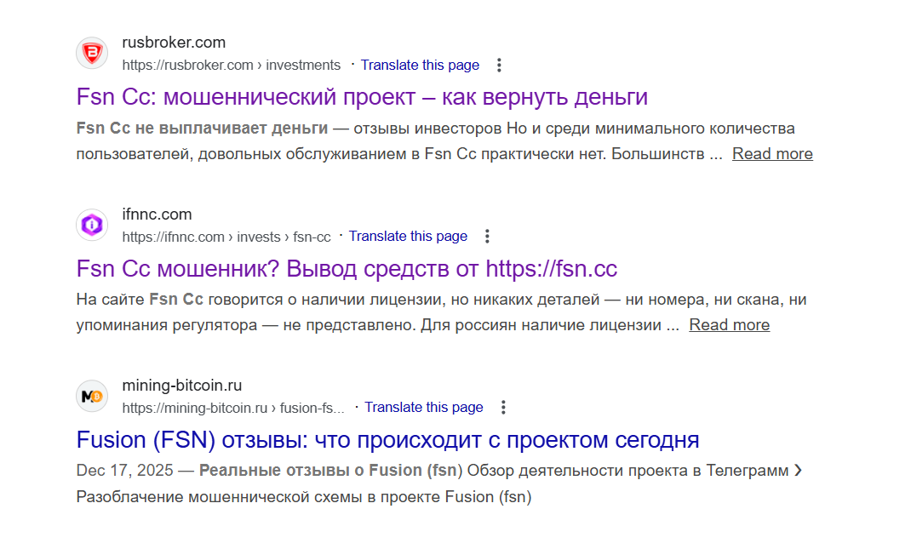Click the rusbroker.com site name
This screenshot has width=911, height=549.
coord(174,43)
